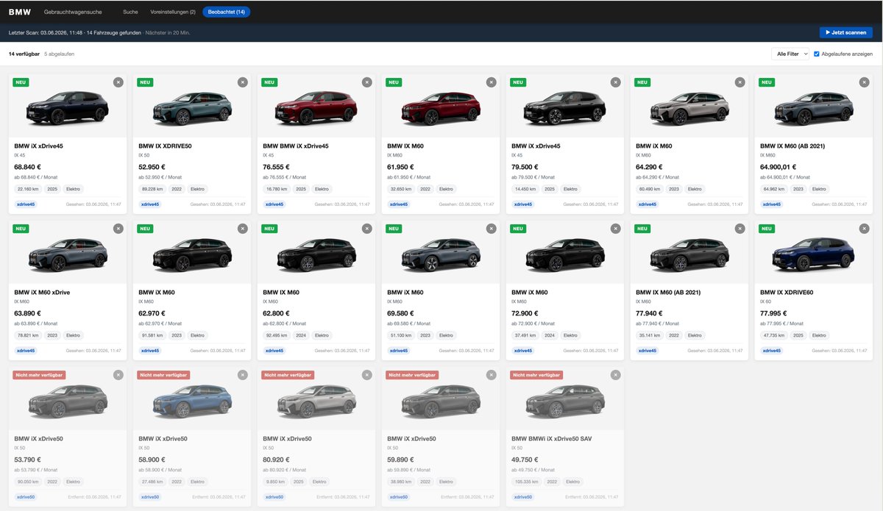Open the Suche tab
The width and height of the screenshot is (883, 511).
pyautogui.click(x=130, y=12)
